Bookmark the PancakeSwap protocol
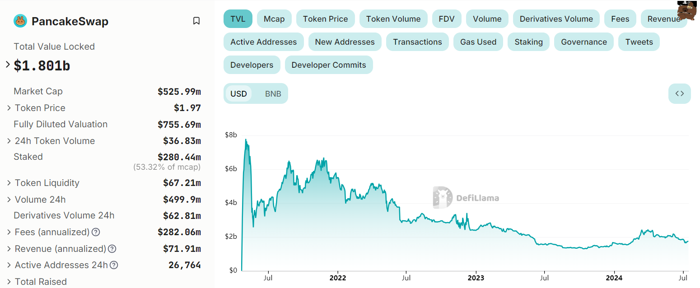 tap(196, 21)
